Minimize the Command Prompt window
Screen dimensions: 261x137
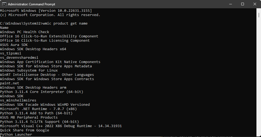[230, 4]
